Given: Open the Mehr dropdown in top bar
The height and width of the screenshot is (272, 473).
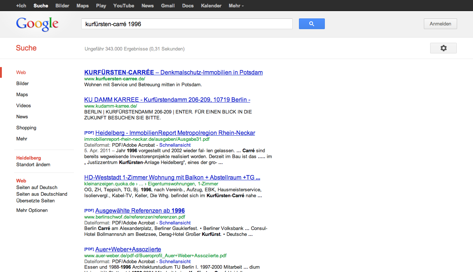Looking at the screenshot, I should [x=236, y=6].
